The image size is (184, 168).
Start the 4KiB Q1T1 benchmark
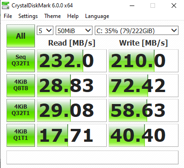[21, 135]
